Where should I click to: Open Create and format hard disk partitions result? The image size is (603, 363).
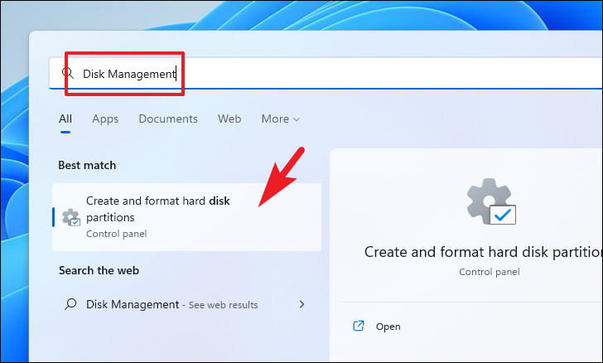coord(186,217)
